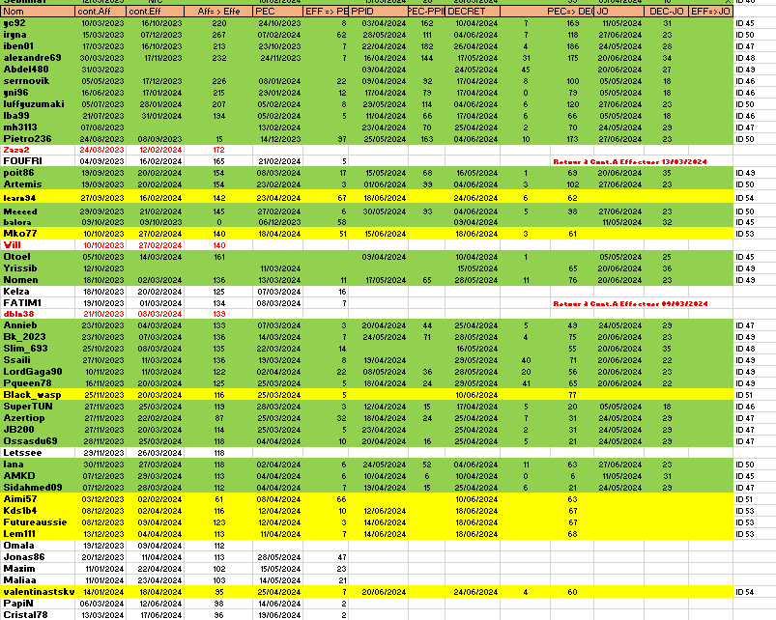Click the "Mazim" name cell

pyautogui.click(x=38, y=569)
